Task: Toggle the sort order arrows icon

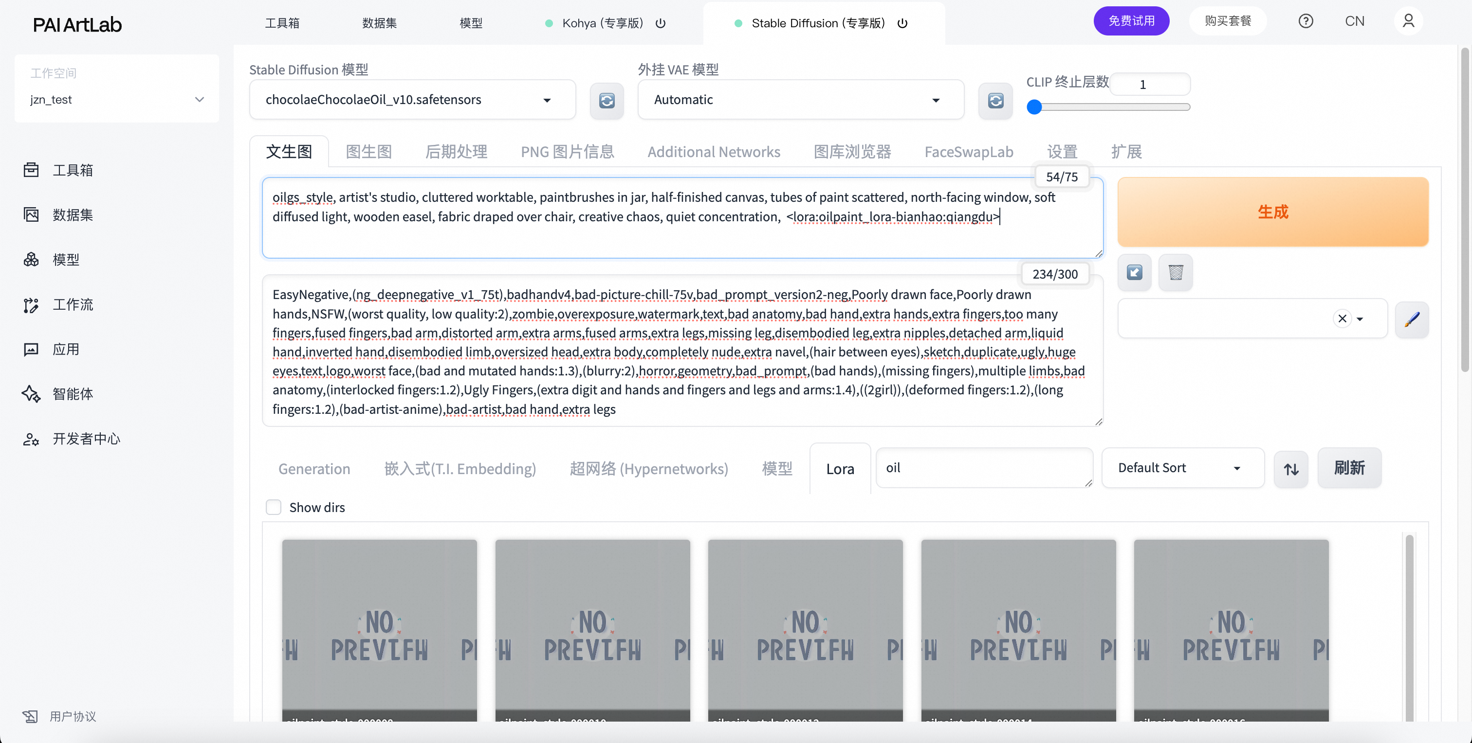Action: 1291,469
